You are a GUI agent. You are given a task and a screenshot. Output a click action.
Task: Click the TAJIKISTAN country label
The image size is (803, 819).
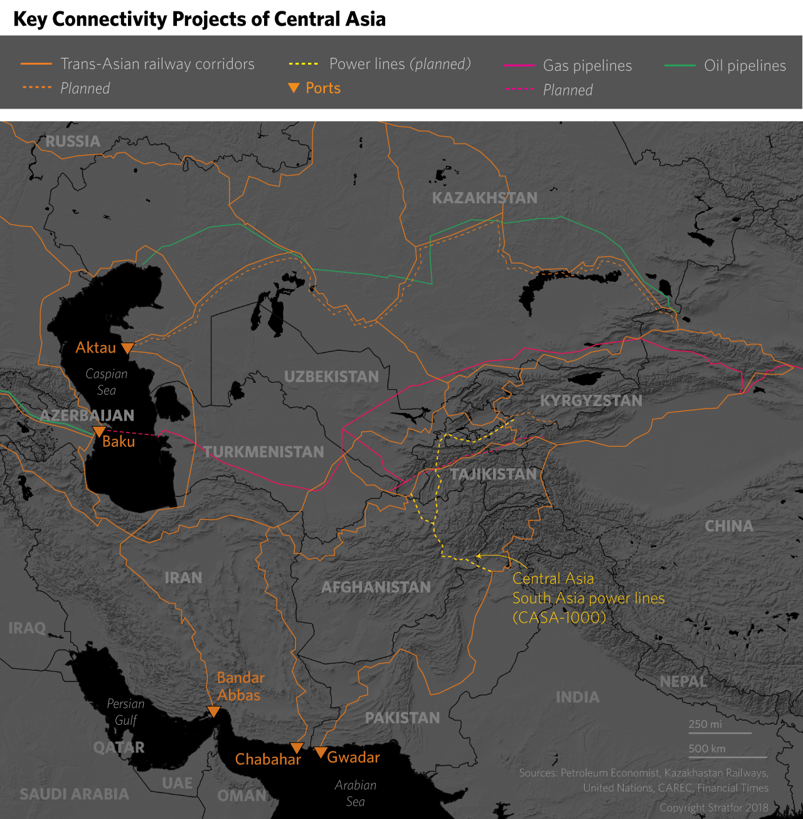click(494, 474)
